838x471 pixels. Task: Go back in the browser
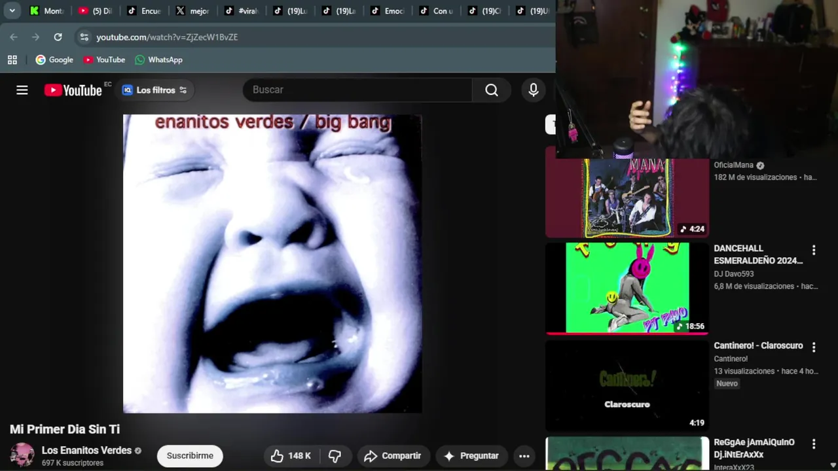click(x=14, y=37)
